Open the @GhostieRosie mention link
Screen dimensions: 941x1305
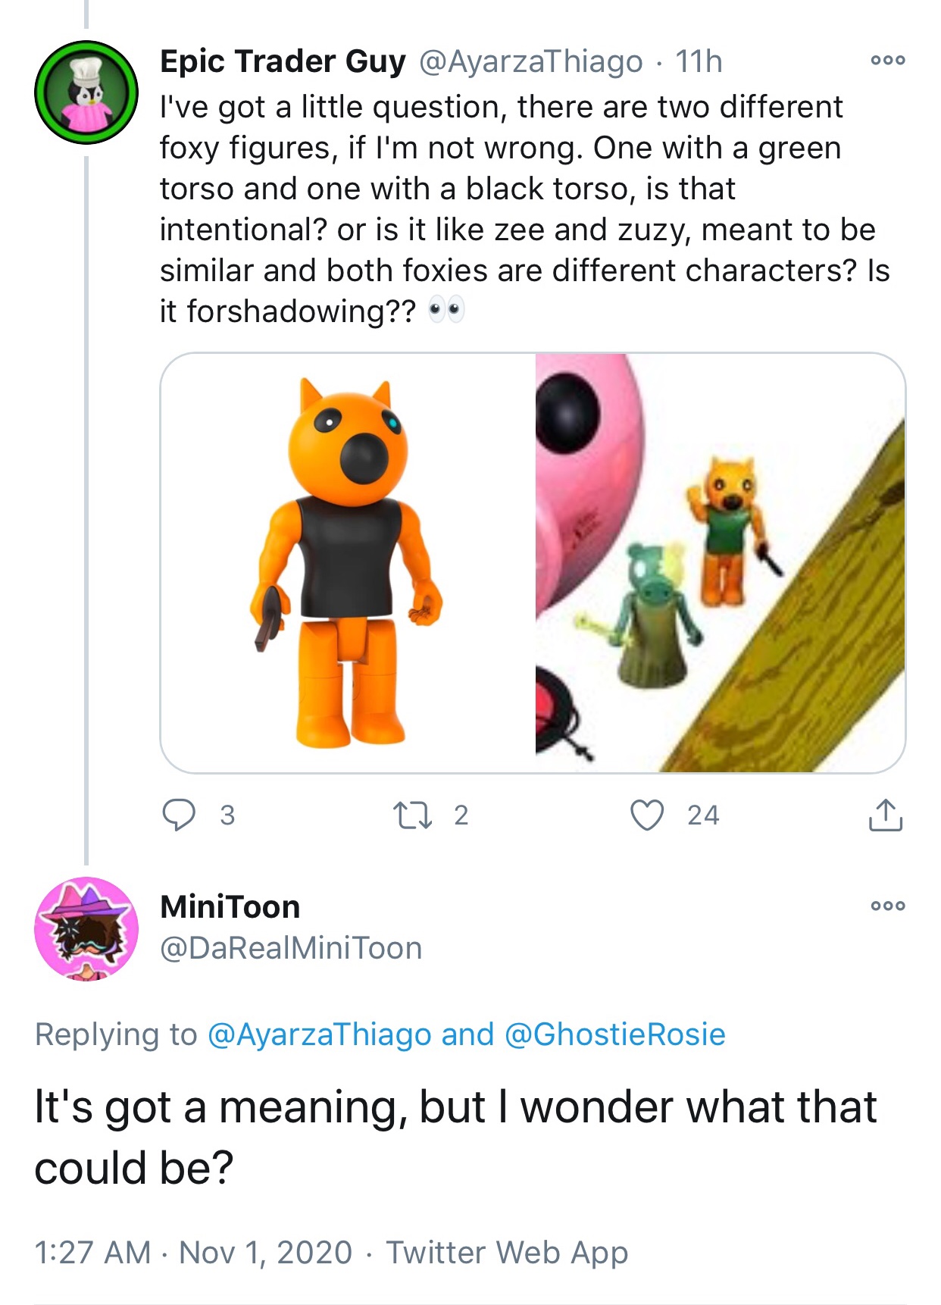pos(614,1034)
